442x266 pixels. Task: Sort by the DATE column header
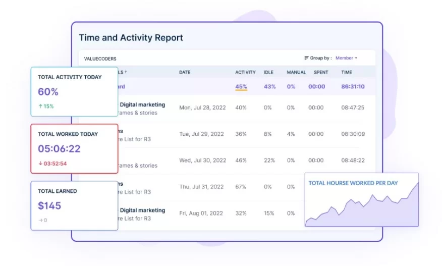[185, 72]
